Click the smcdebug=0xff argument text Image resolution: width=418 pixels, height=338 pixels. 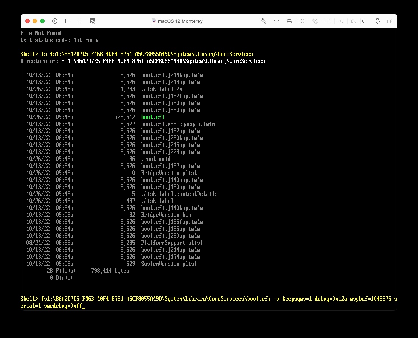pyautogui.click(x=63, y=306)
